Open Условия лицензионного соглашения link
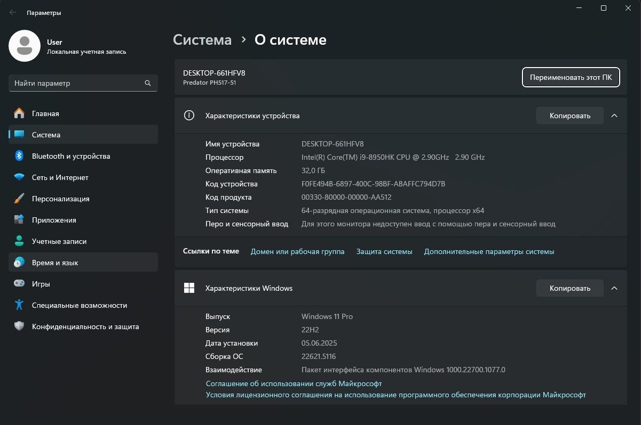The width and height of the screenshot is (641, 425). pyautogui.click(x=396, y=395)
